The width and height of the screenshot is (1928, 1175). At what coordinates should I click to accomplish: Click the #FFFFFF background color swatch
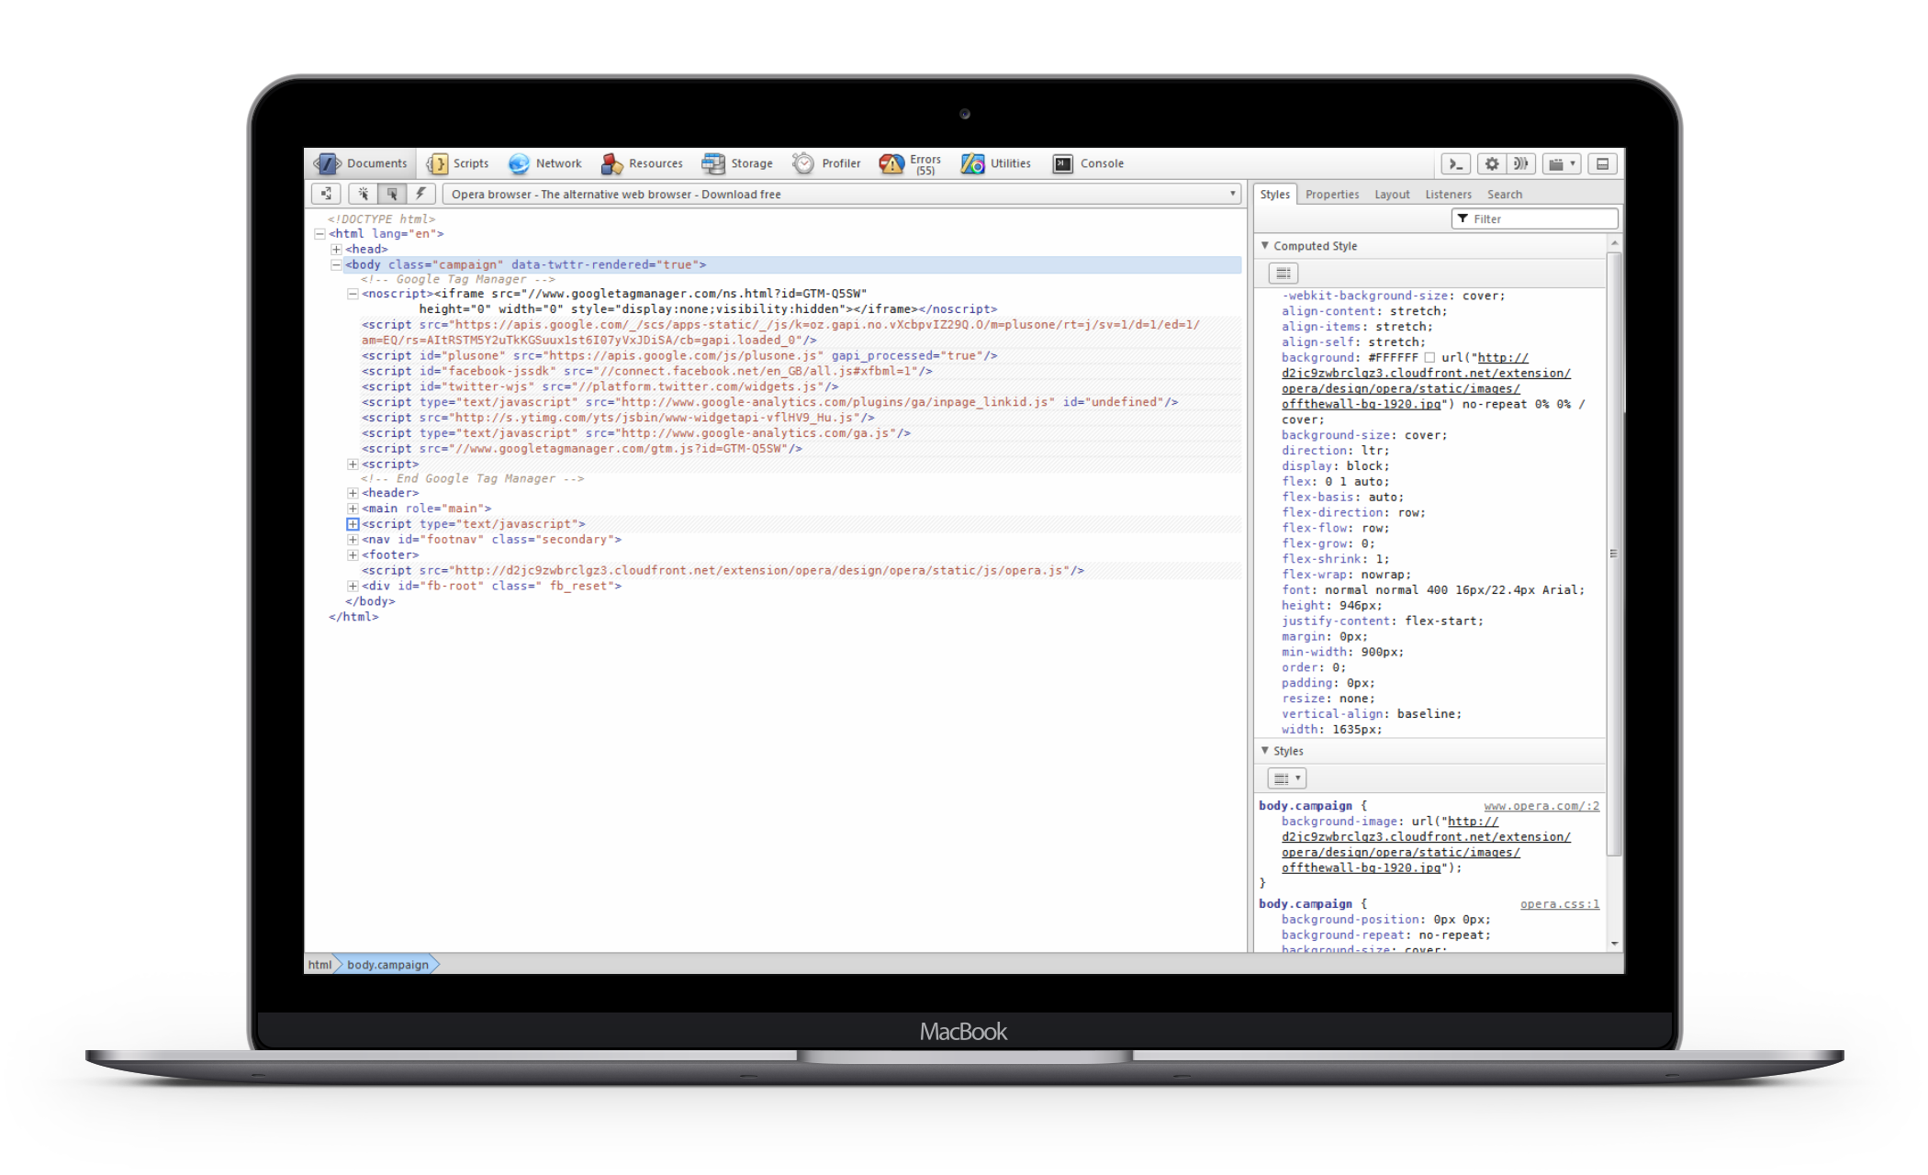click(1429, 357)
